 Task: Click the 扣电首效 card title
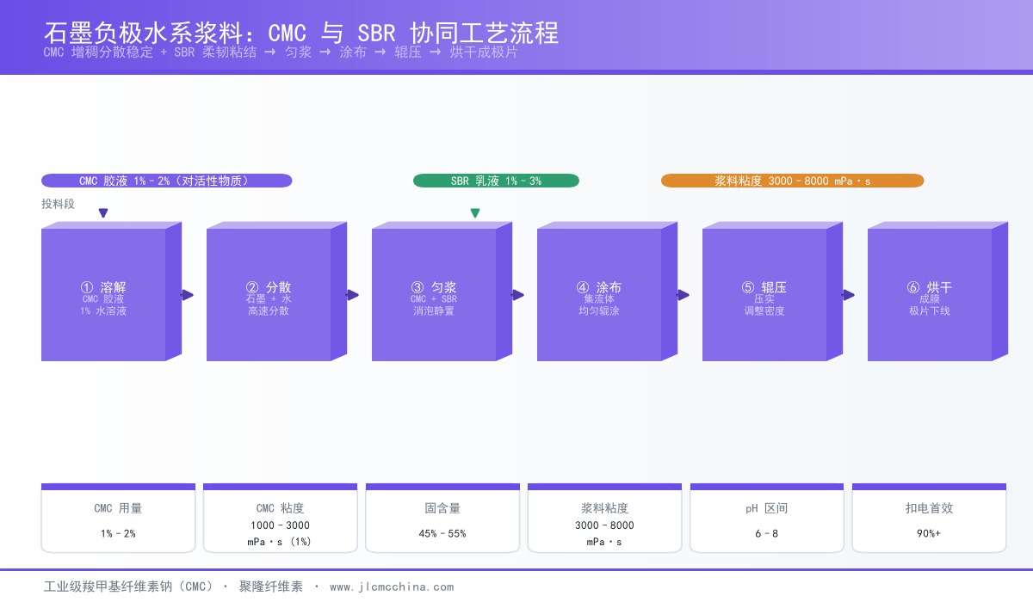coord(929,508)
